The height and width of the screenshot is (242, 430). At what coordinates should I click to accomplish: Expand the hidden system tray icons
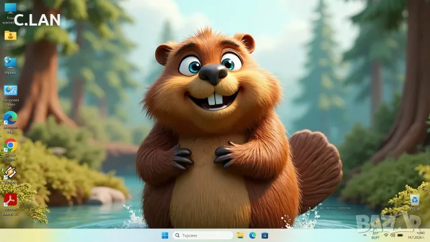pos(365,235)
